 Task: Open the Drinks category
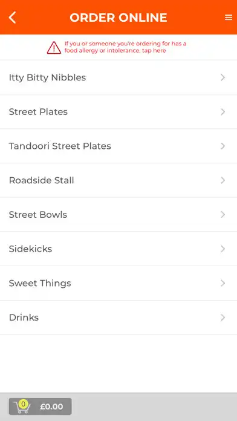(118, 318)
